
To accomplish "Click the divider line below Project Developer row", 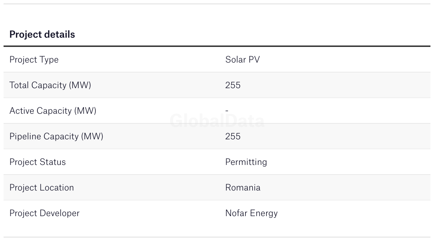I will [x=217, y=237].
